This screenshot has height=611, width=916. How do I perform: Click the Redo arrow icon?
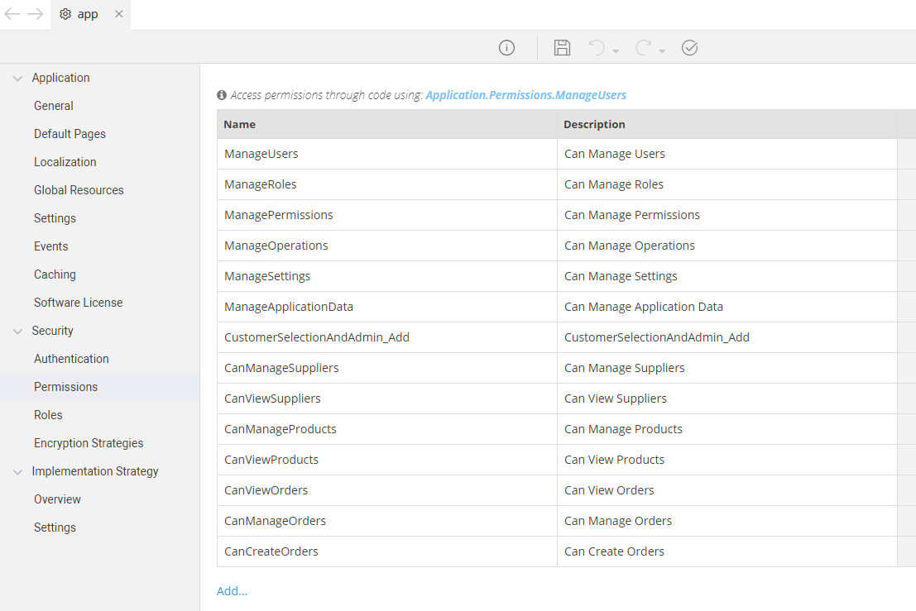tap(643, 48)
